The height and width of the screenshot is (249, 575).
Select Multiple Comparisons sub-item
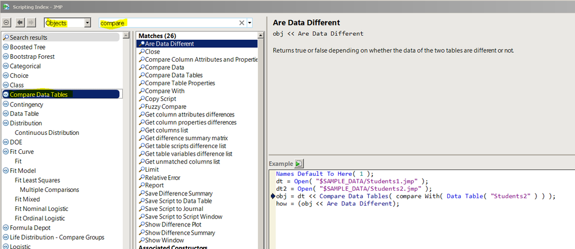click(x=50, y=190)
